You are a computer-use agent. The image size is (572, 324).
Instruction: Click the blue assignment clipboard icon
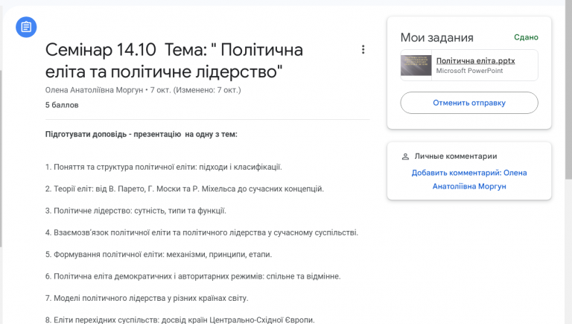[x=26, y=27]
